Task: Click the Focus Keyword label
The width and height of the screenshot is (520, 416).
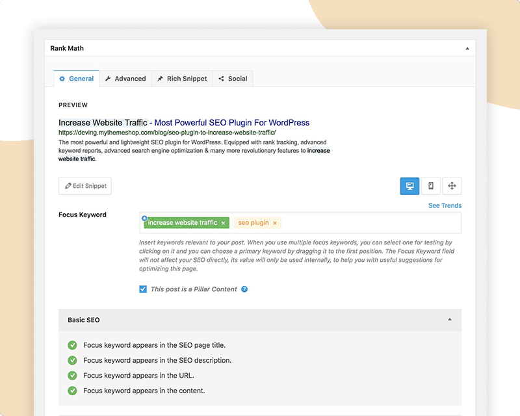Action: [x=83, y=214]
